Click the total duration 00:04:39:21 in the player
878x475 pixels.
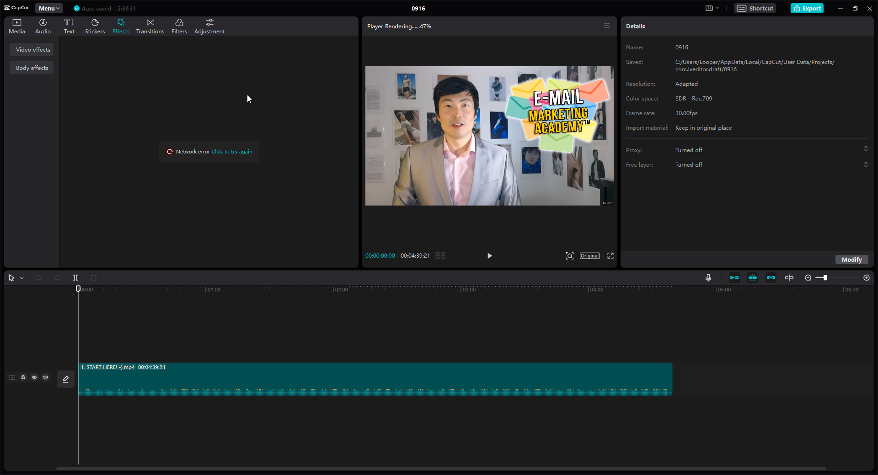[x=415, y=256]
